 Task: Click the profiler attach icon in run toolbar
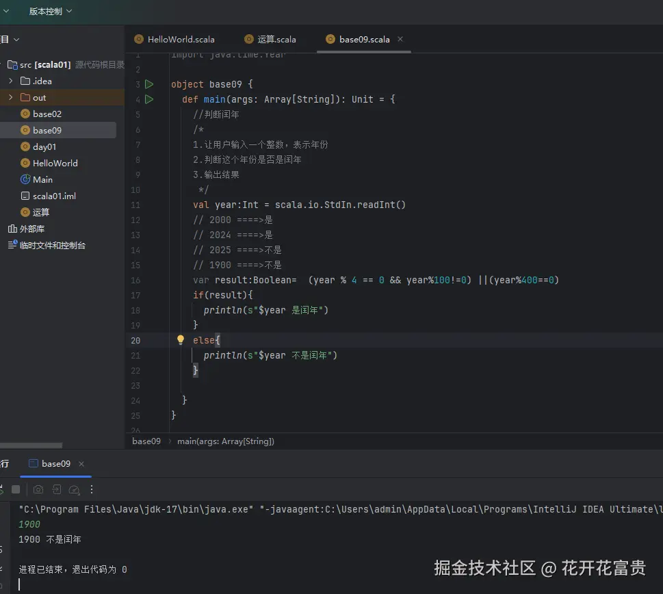[x=75, y=489]
